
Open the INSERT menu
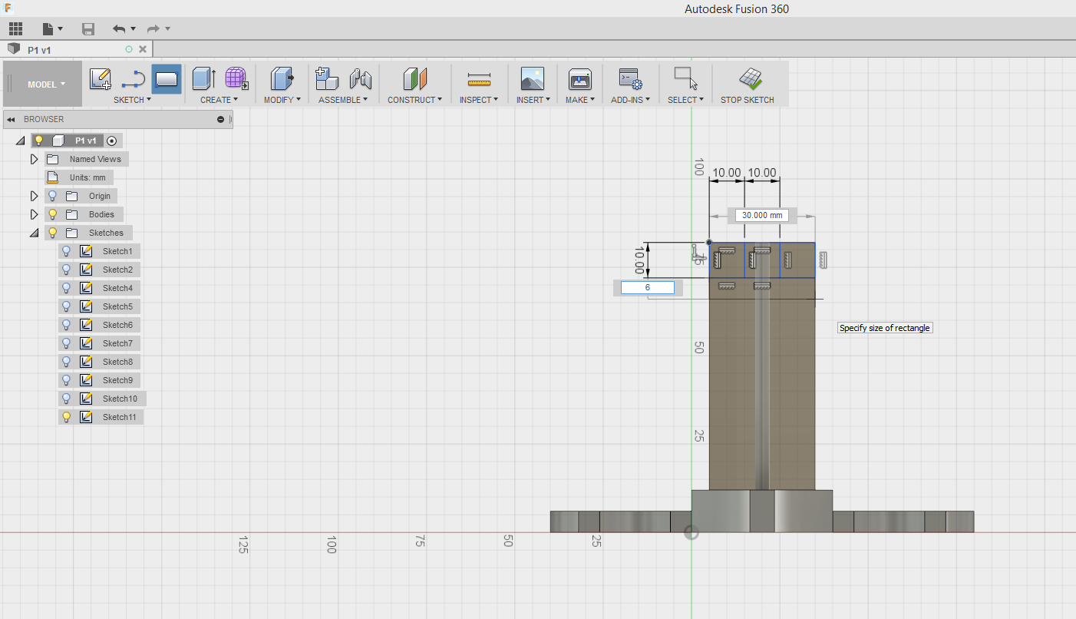[x=533, y=100]
